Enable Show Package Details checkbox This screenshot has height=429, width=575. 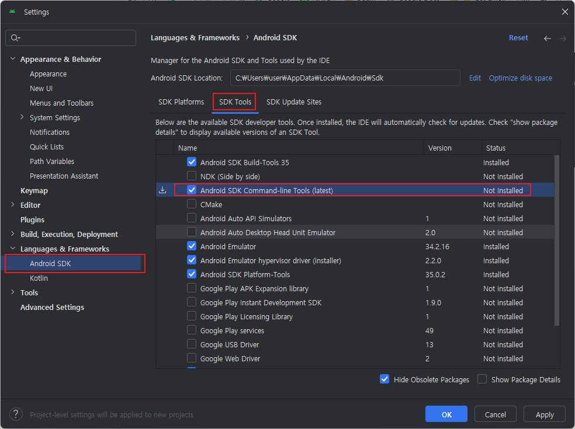482,379
